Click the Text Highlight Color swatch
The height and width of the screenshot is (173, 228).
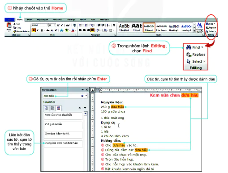click(67, 30)
